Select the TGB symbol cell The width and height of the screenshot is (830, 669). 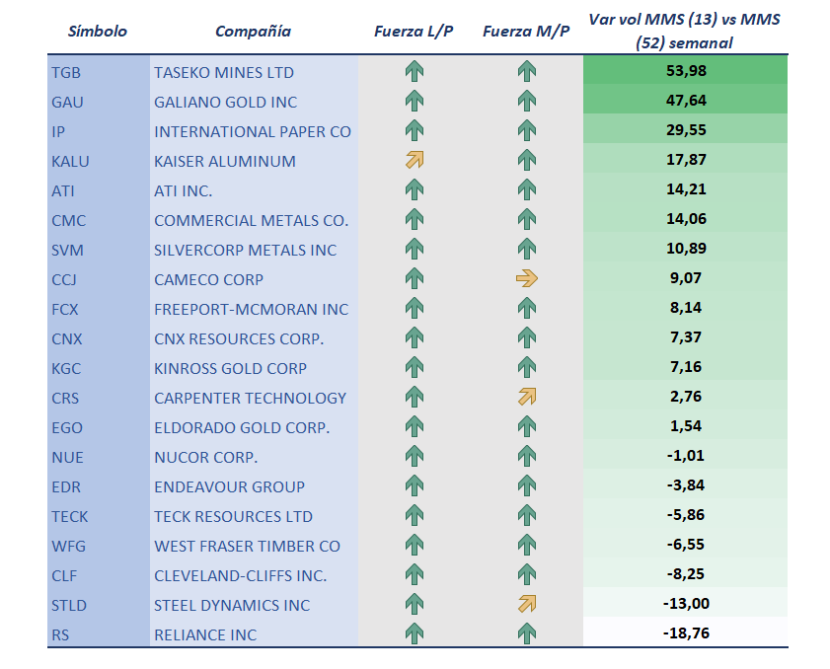99,72
